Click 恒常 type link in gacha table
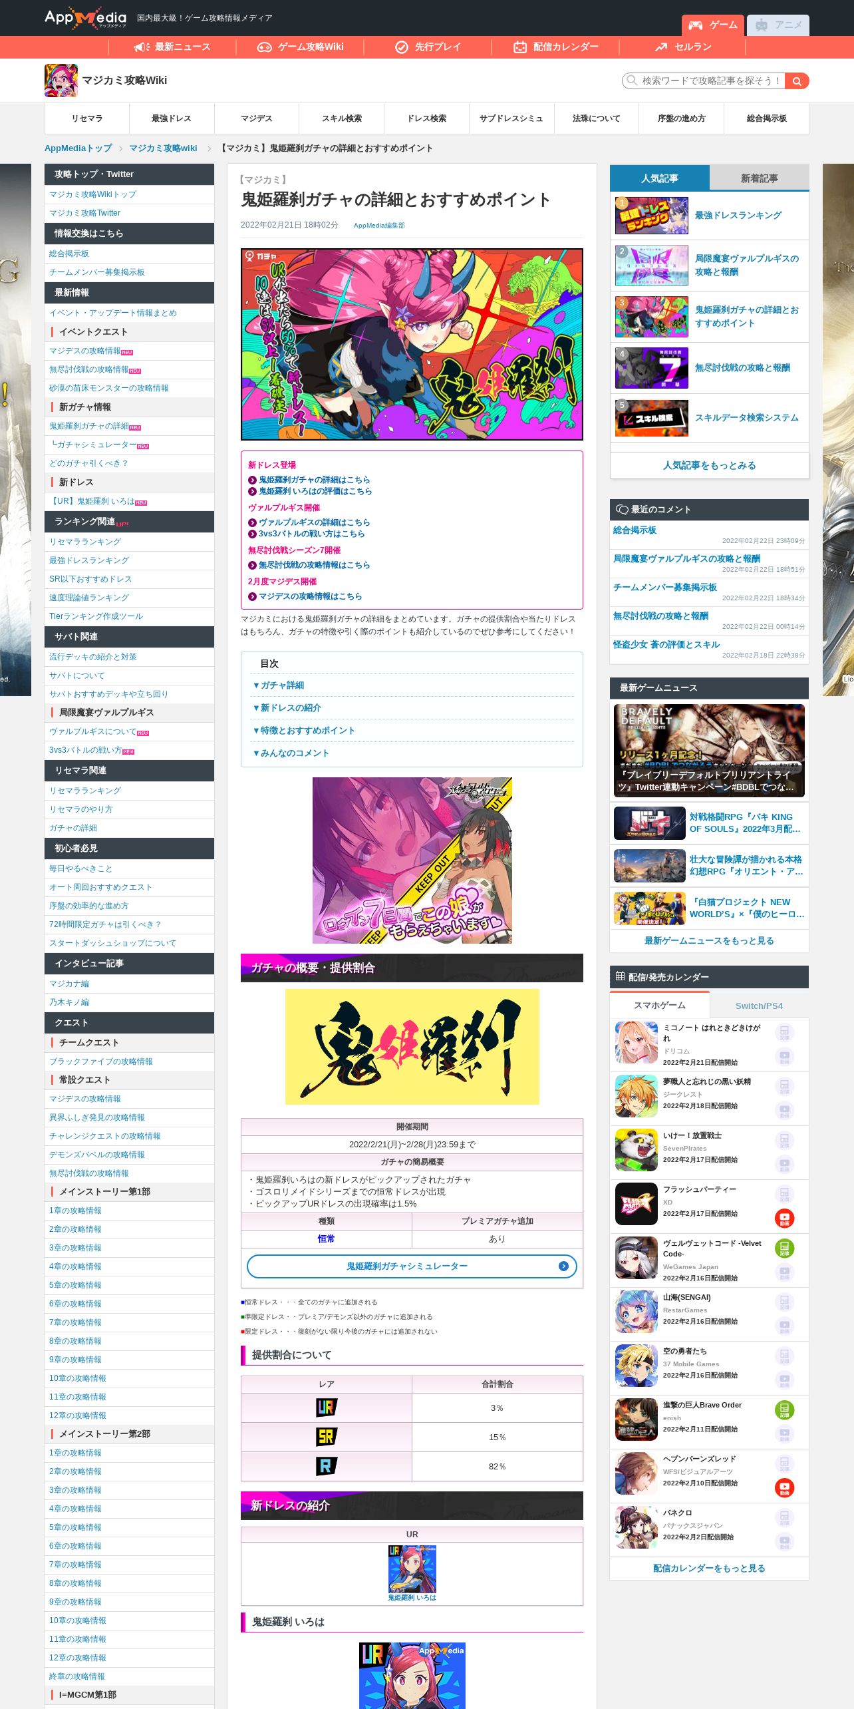This screenshot has width=854, height=1709. pos(326,1238)
